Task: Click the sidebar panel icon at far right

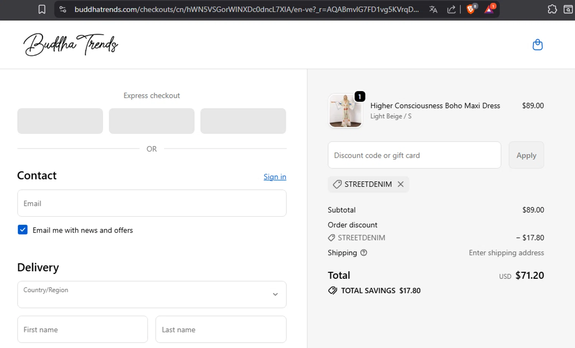Action: point(568,9)
